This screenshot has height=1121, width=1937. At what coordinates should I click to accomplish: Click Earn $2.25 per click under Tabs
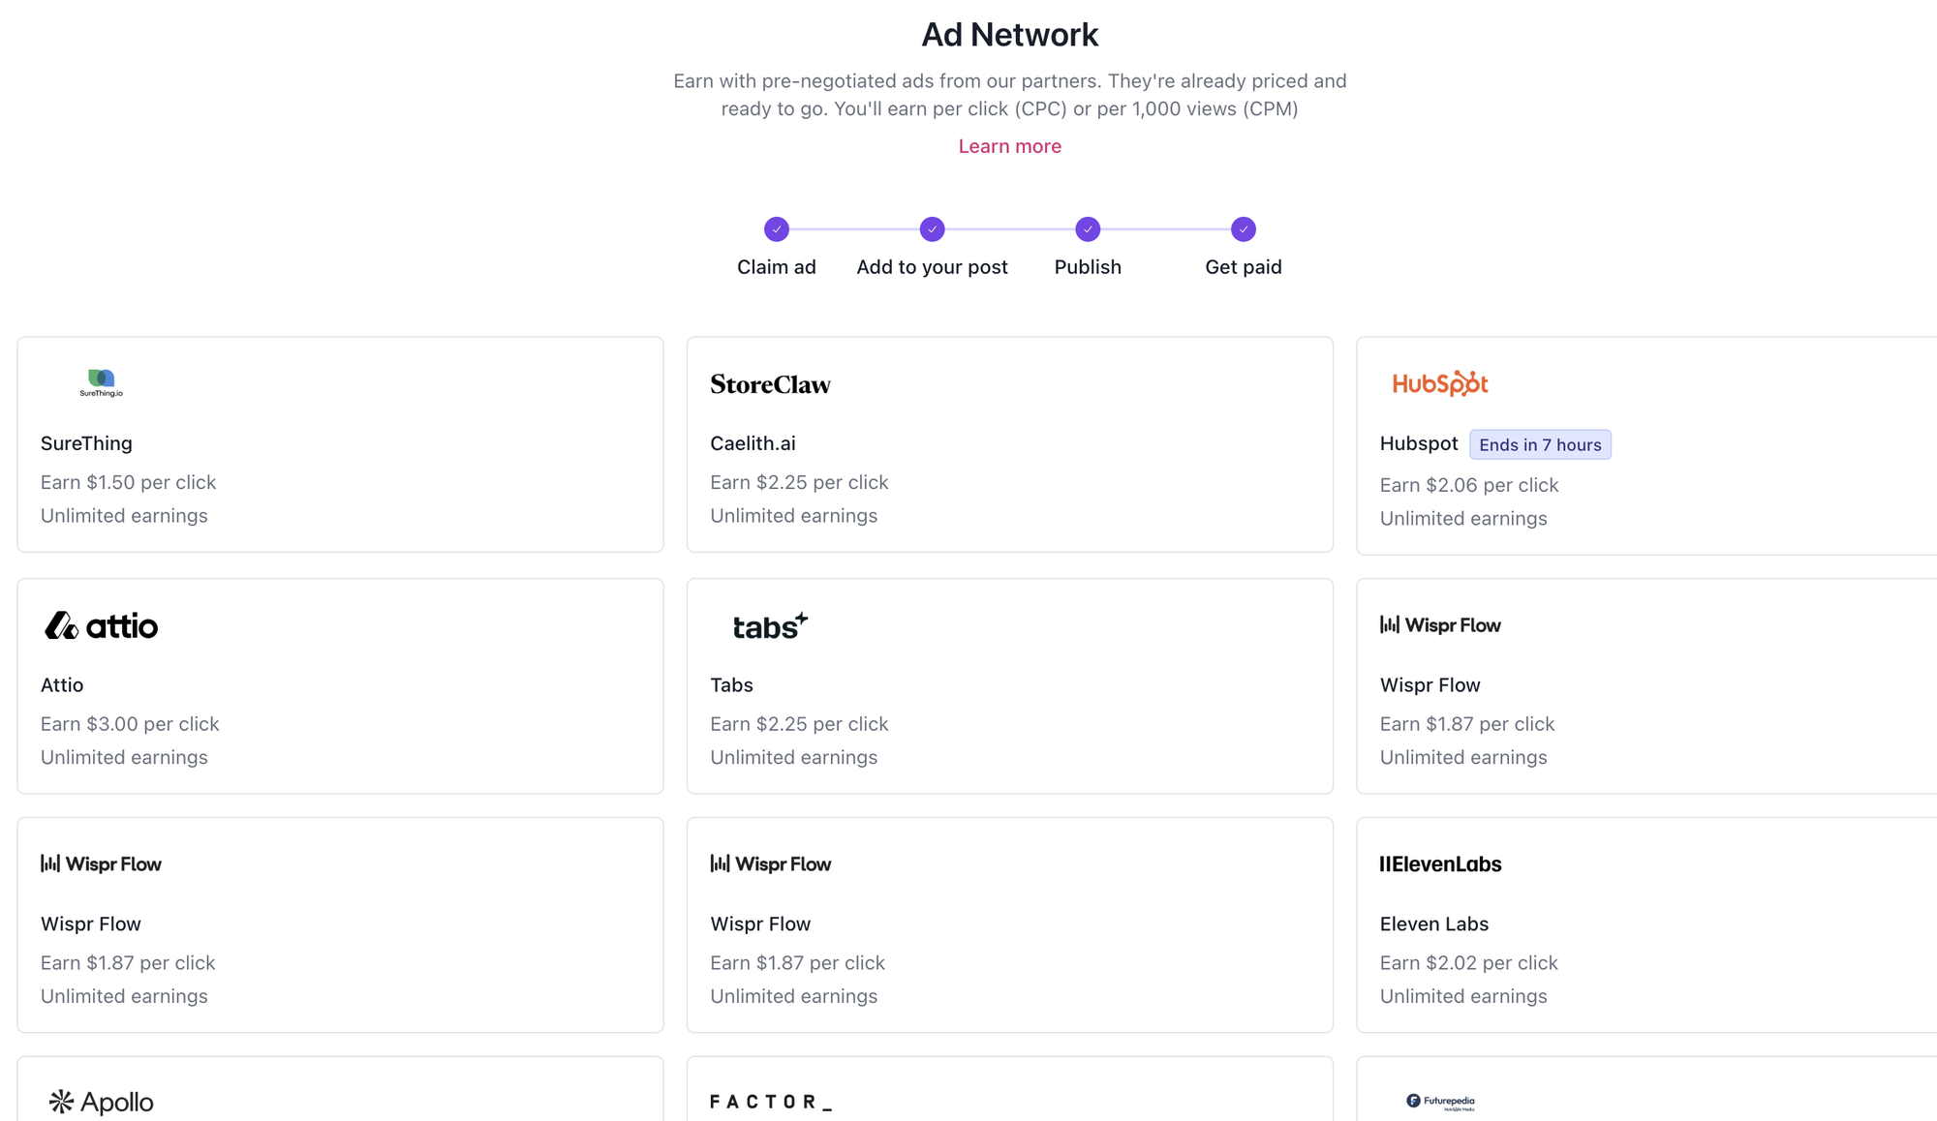(799, 724)
